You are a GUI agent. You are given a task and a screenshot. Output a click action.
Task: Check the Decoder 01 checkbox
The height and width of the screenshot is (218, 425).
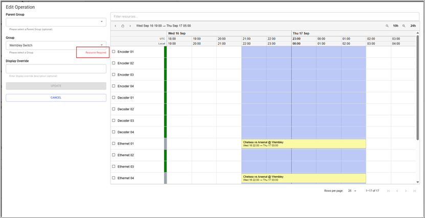point(114,98)
